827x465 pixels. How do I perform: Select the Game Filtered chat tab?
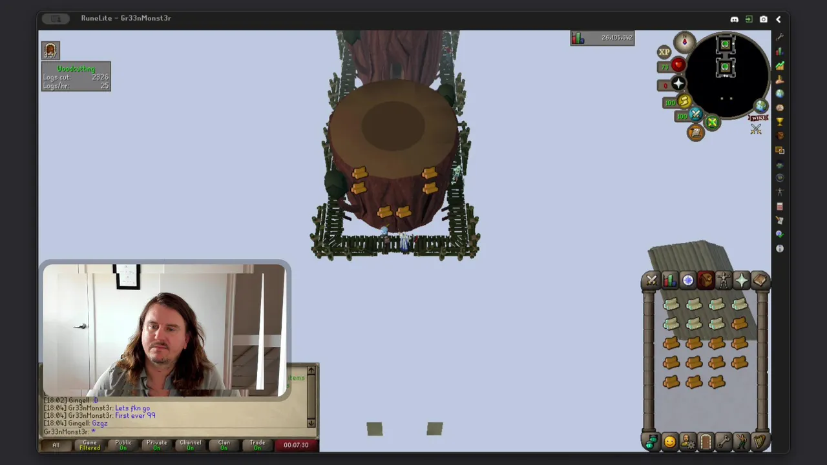click(89, 445)
